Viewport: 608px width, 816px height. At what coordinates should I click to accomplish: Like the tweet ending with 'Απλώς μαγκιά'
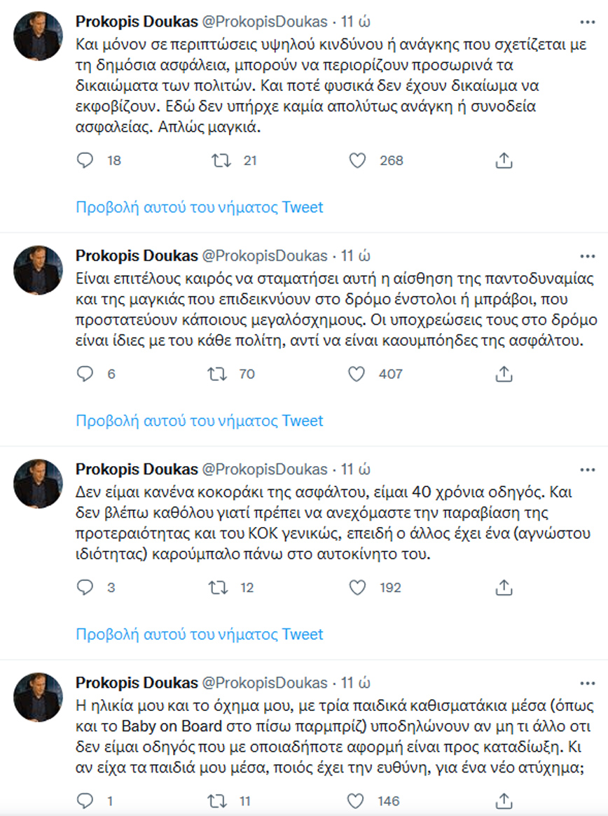[x=359, y=160]
